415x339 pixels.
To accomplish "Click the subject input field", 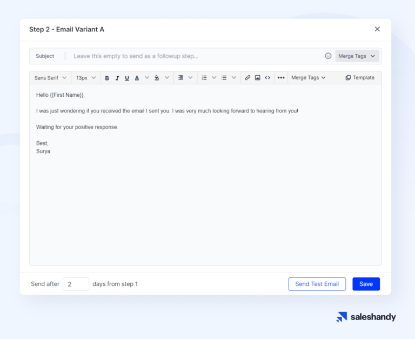I will (196, 56).
